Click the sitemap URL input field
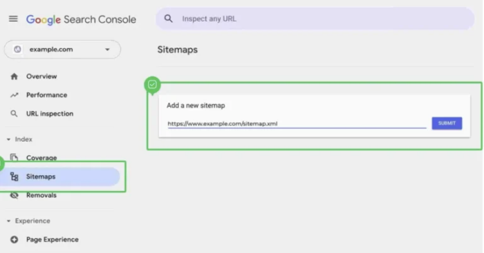 coord(297,123)
